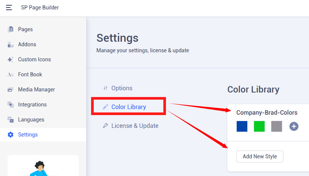The height and width of the screenshot is (176, 309).
Task: Click the Media Manager icon
Action: point(11,90)
